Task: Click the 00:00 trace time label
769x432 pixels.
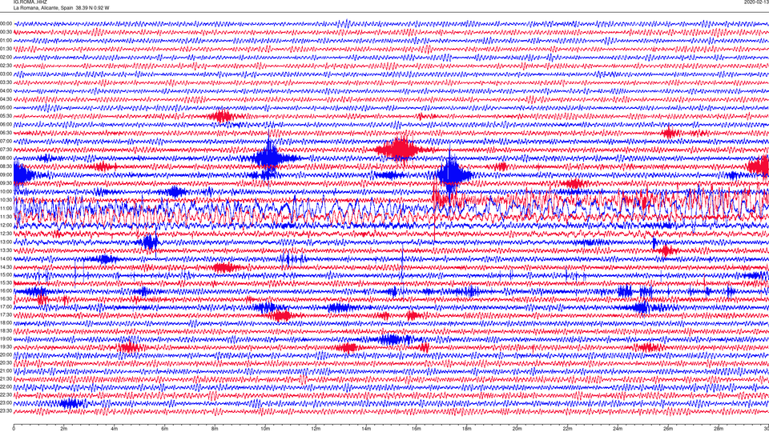Action: pyautogui.click(x=6, y=23)
